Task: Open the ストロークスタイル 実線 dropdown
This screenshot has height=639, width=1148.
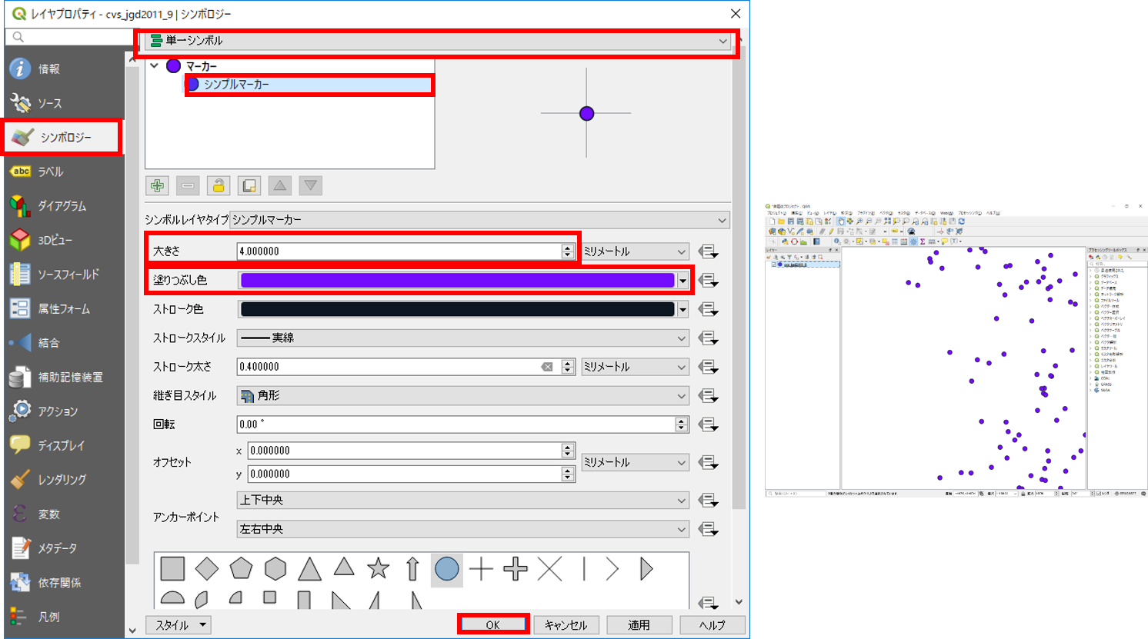Action: 462,338
